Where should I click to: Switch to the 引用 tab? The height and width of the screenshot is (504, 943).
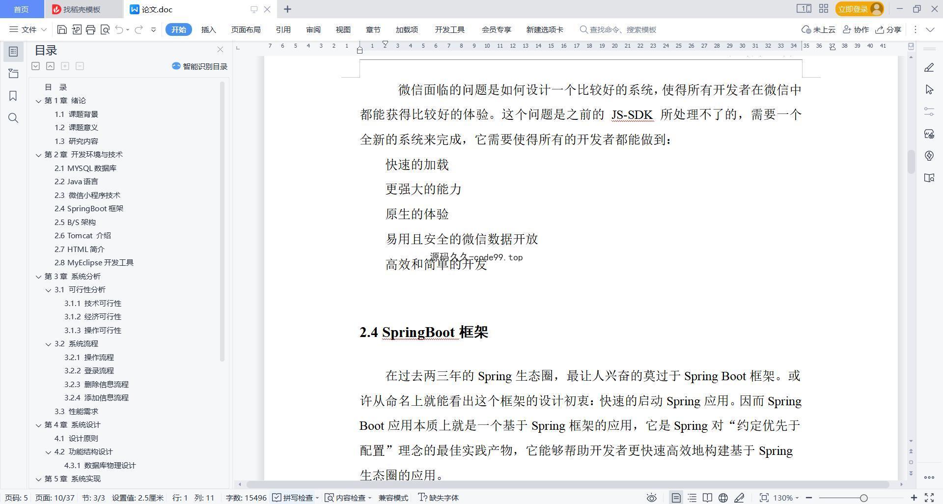point(283,29)
